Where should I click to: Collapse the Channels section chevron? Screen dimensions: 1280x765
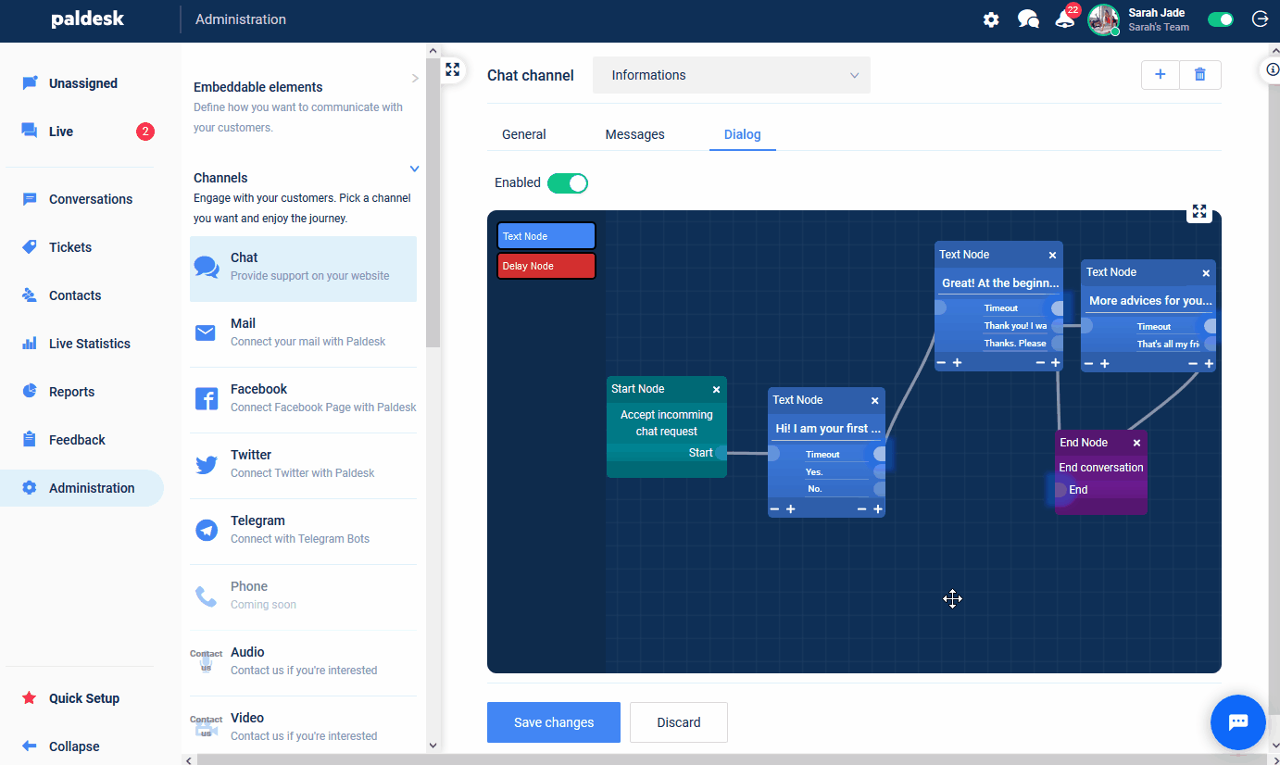(x=414, y=169)
